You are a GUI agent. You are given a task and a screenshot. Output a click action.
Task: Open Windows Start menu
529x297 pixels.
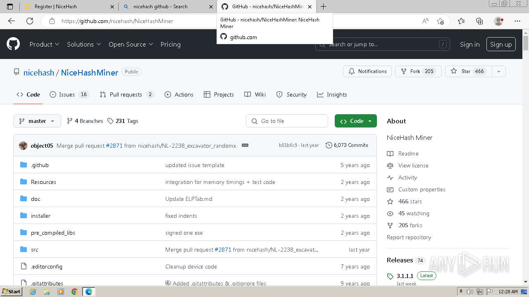point(12,292)
